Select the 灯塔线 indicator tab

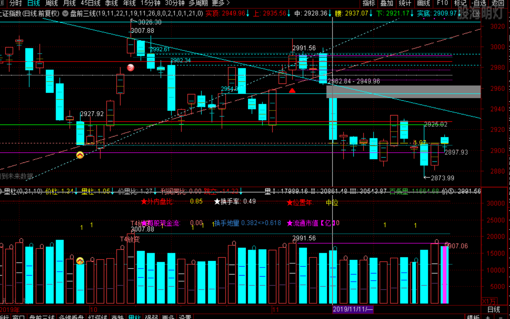98,317
